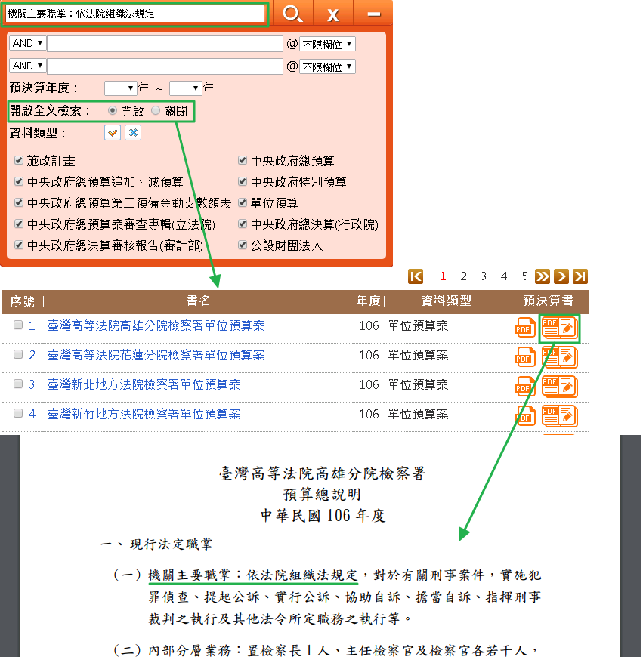643x657 pixels.
Task: Jump to the first page using the |◄ icon
Action: click(416, 276)
